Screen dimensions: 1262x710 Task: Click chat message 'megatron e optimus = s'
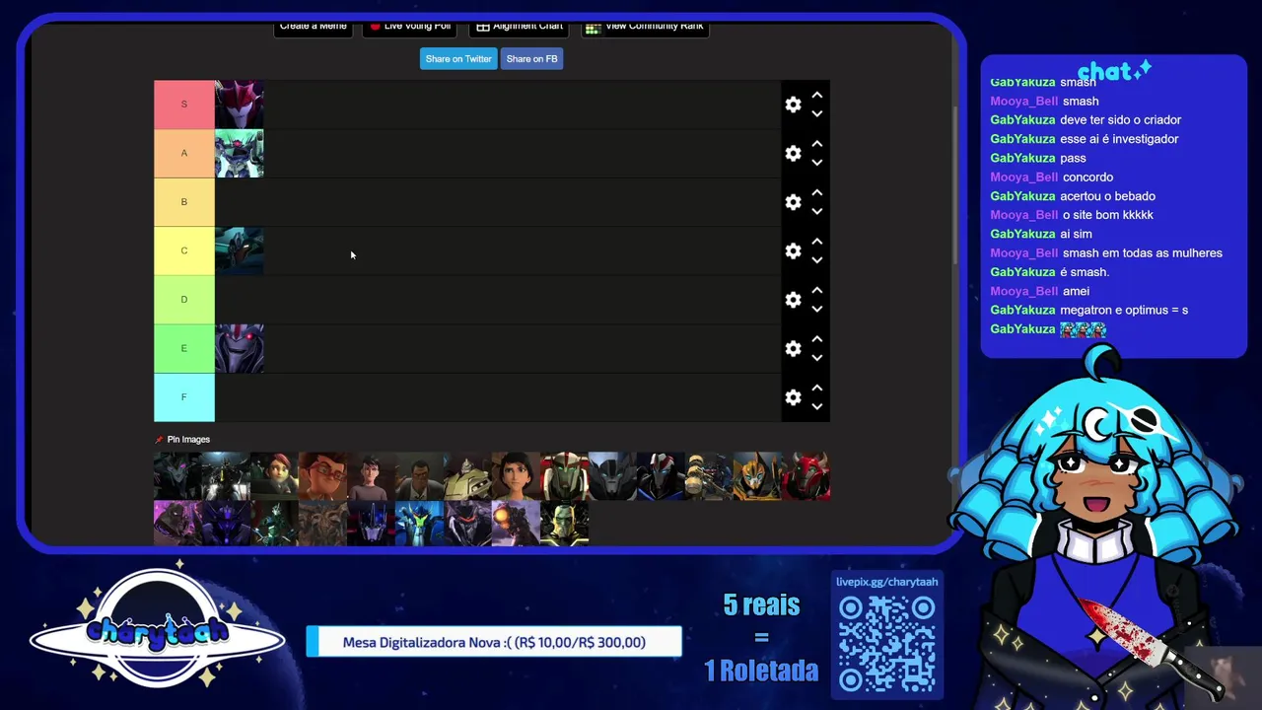(x=1124, y=310)
